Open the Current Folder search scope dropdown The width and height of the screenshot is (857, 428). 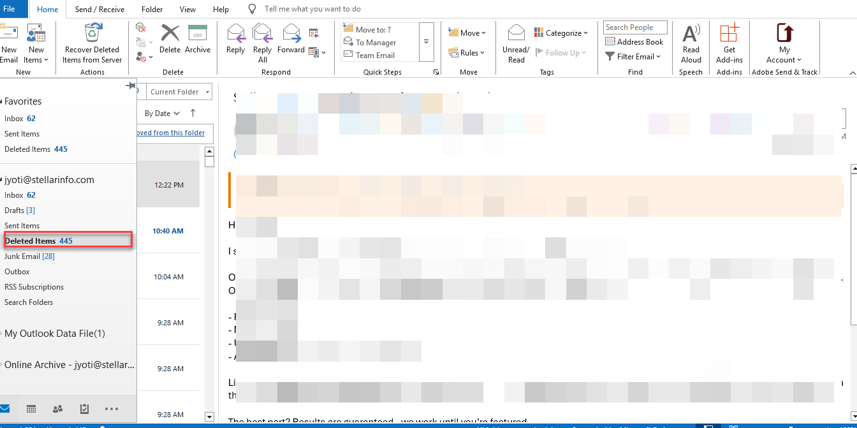[180, 92]
